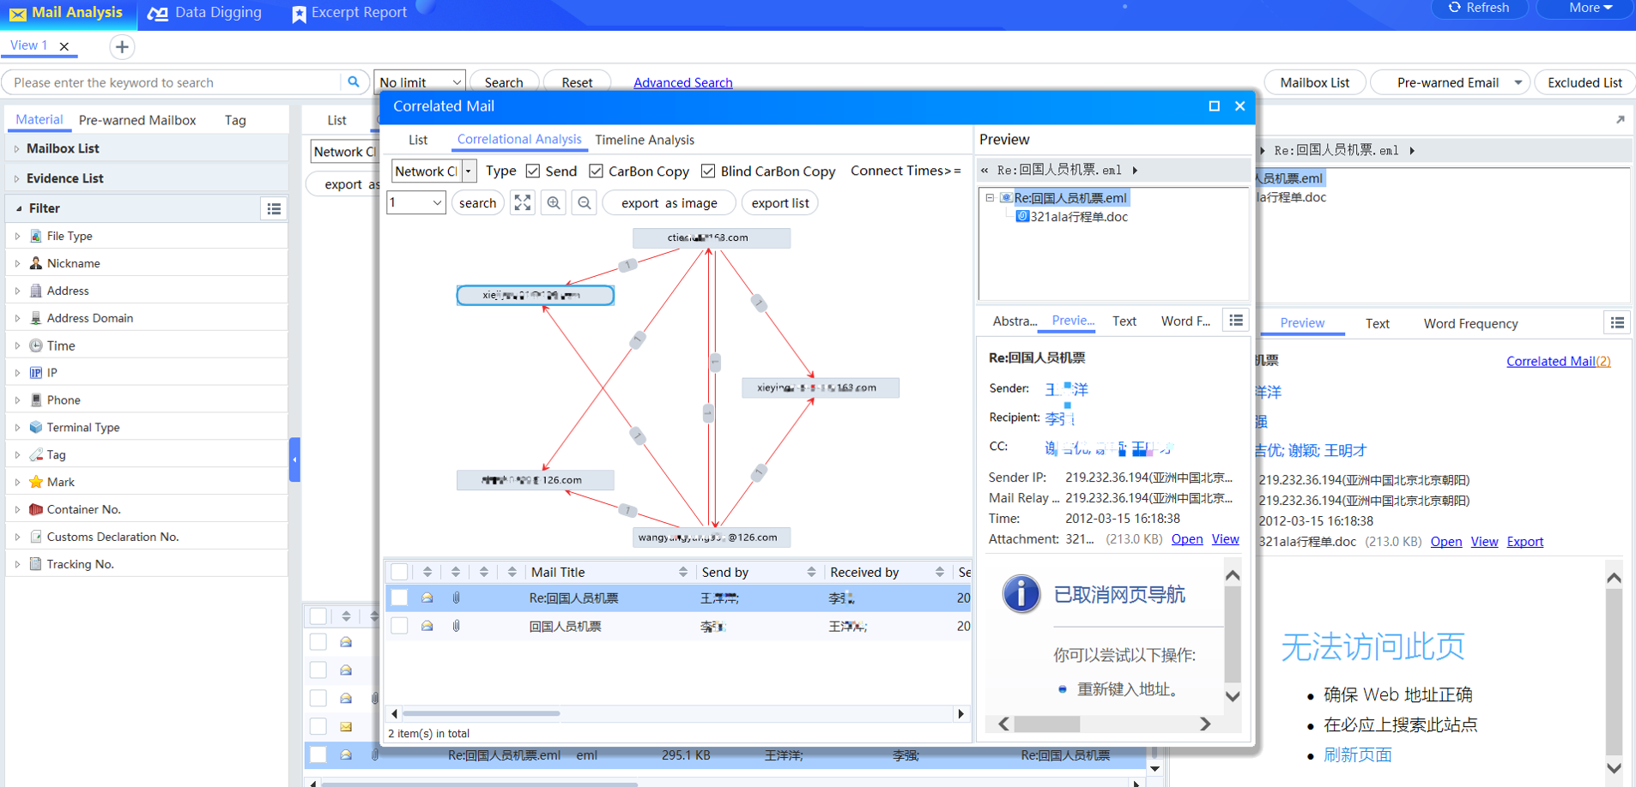
Task: Click the fit-to-screen icon in graph toolbar
Action: [x=522, y=203]
